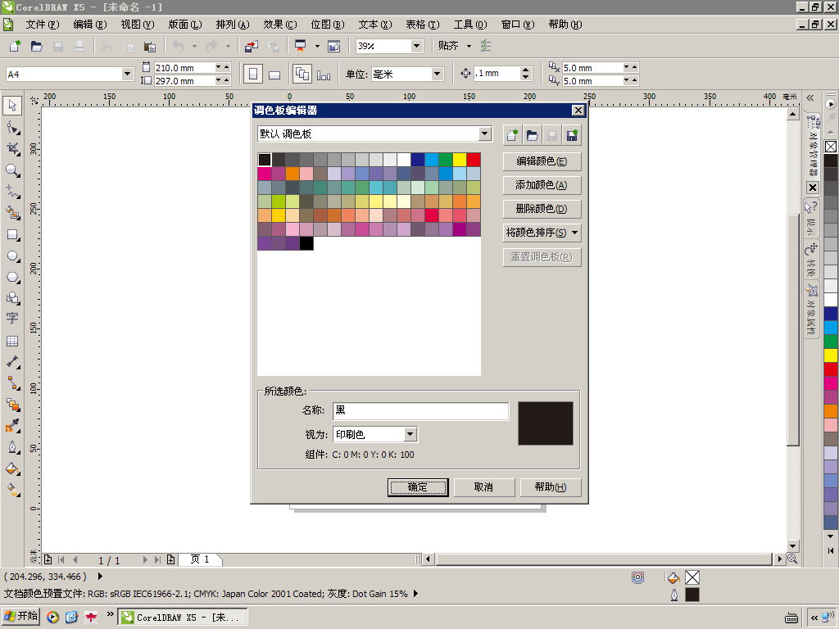Launch media player from quick launch
Viewport: 839px width, 629px height.
point(52,618)
